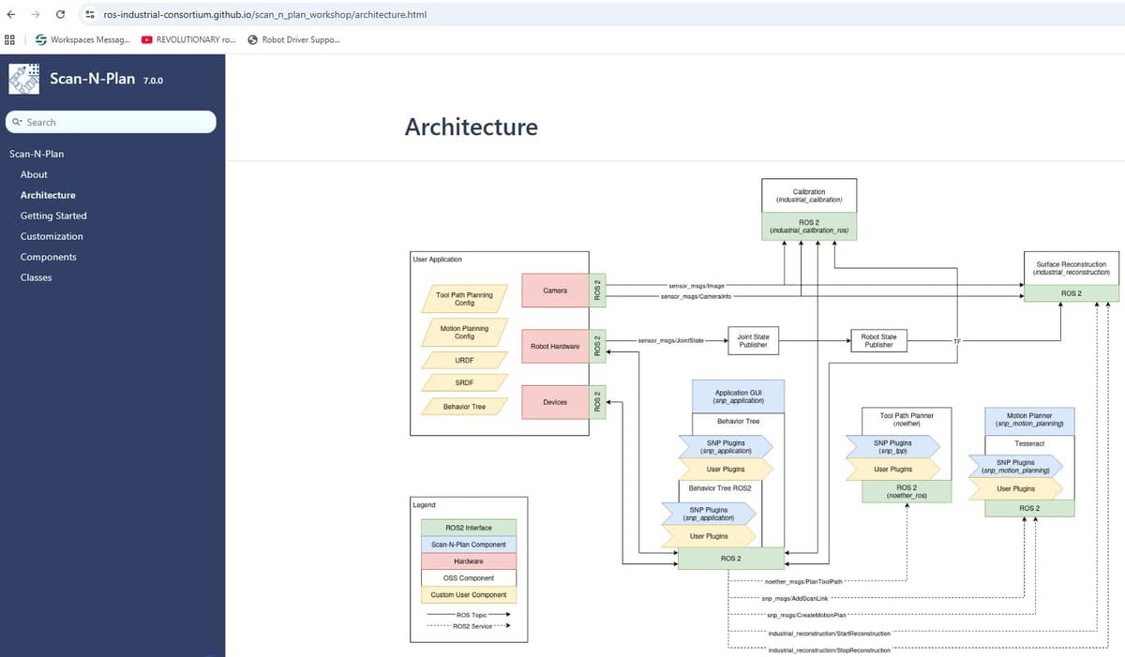Select the Architecture entry in the sidebar
The image size is (1125, 657).
tap(48, 195)
